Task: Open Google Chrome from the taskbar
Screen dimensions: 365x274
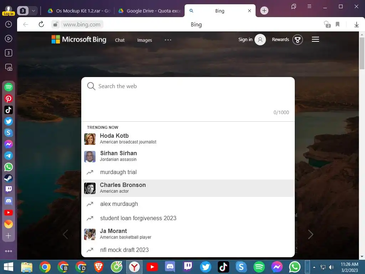Action: (x=45, y=267)
